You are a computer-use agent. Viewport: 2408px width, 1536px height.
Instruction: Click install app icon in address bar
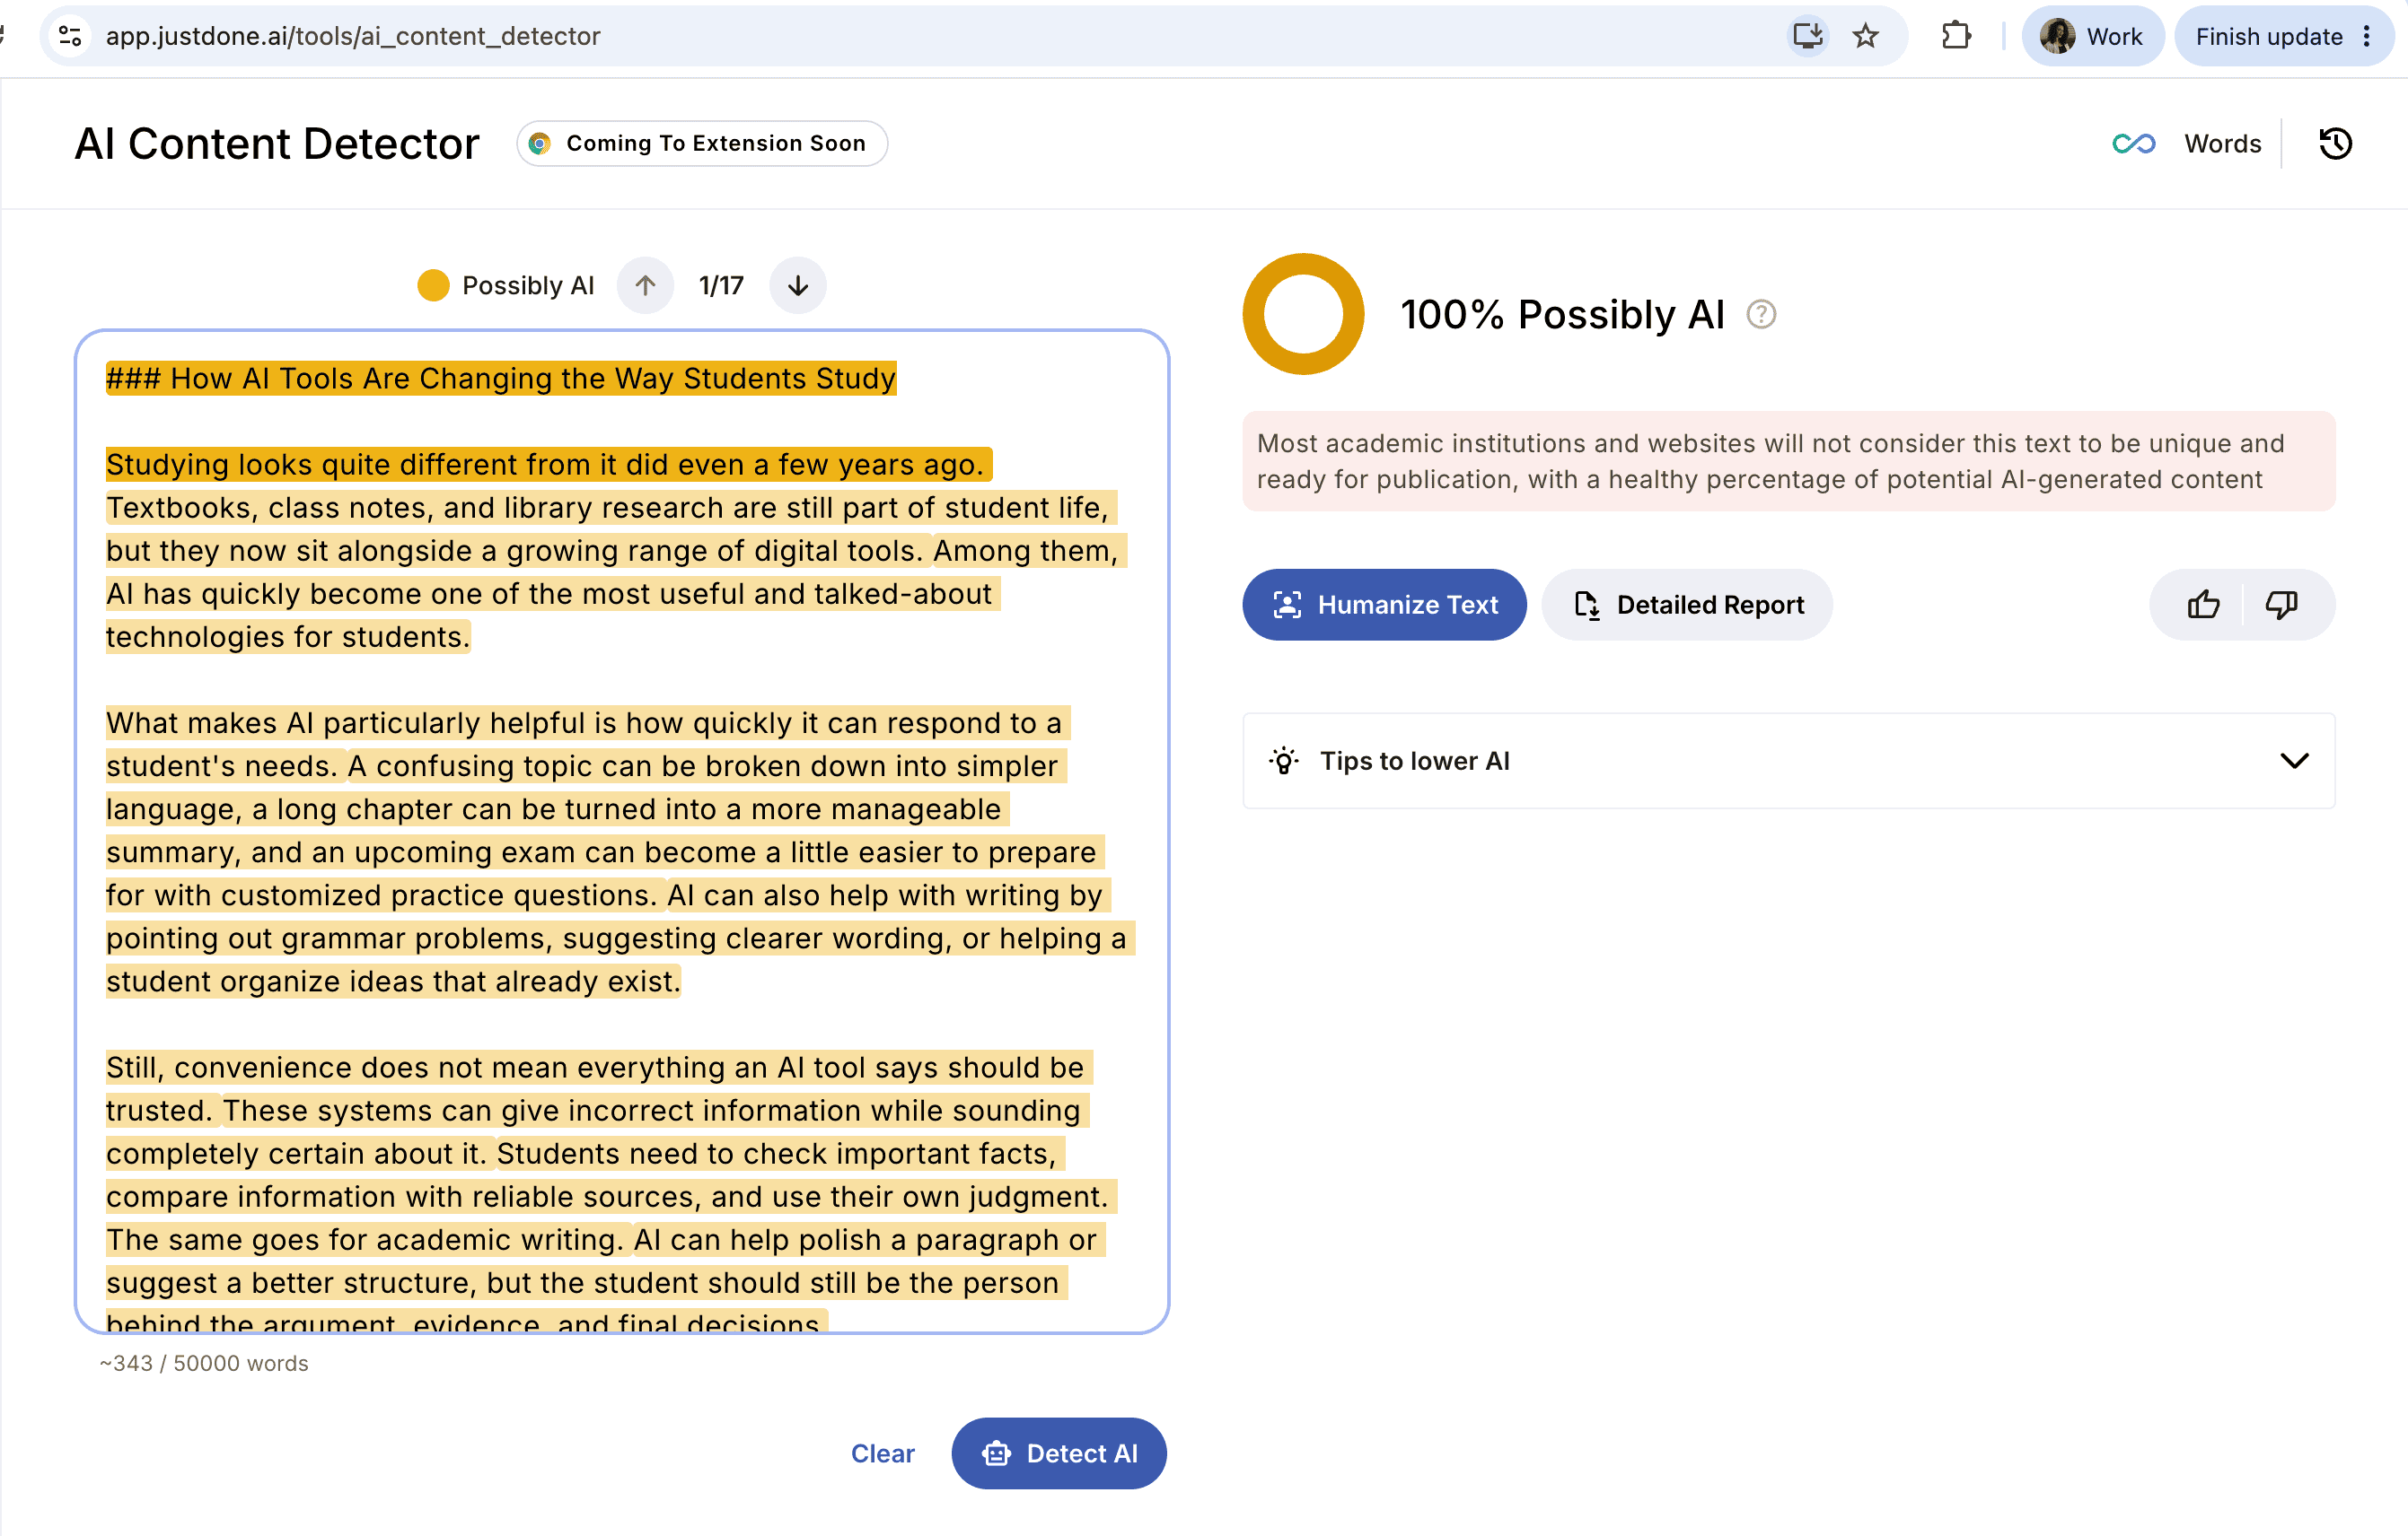tap(1807, 36)
